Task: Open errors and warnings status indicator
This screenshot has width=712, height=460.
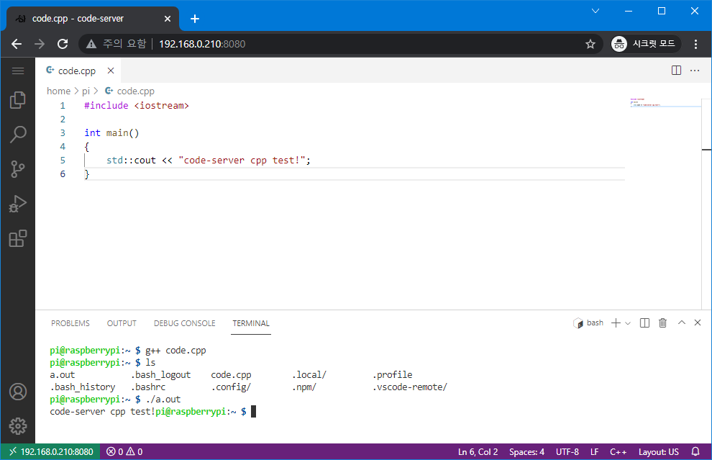Action: pos(124,452)
